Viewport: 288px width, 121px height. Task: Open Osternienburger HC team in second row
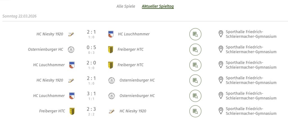(x=46, y=50)
